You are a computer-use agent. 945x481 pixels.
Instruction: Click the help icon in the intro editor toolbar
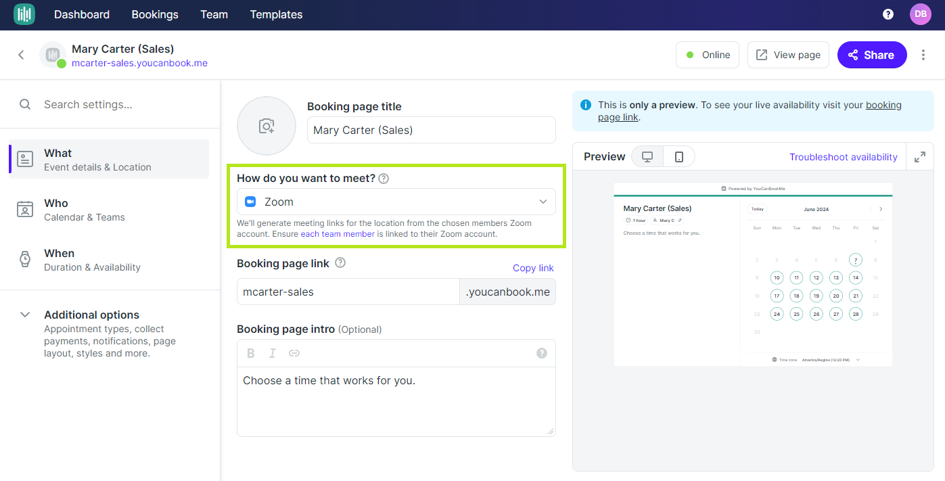[x=542, y=353]
